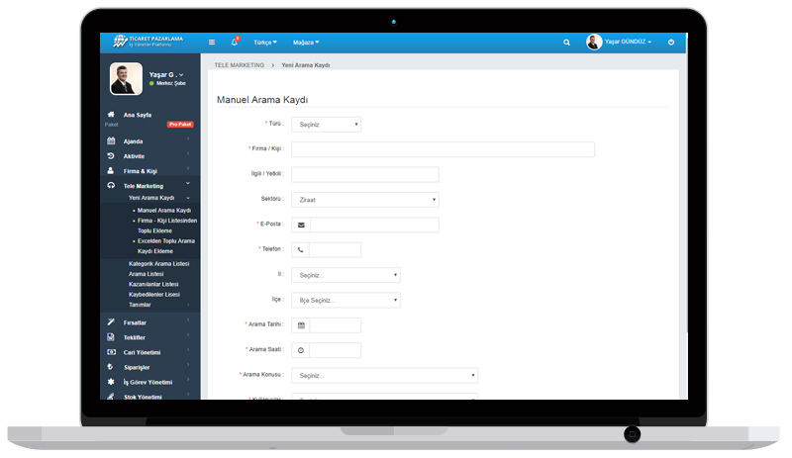792x458 pixels.
Task: Click the phone icon in Telefon field
Action: pos(301,250)
